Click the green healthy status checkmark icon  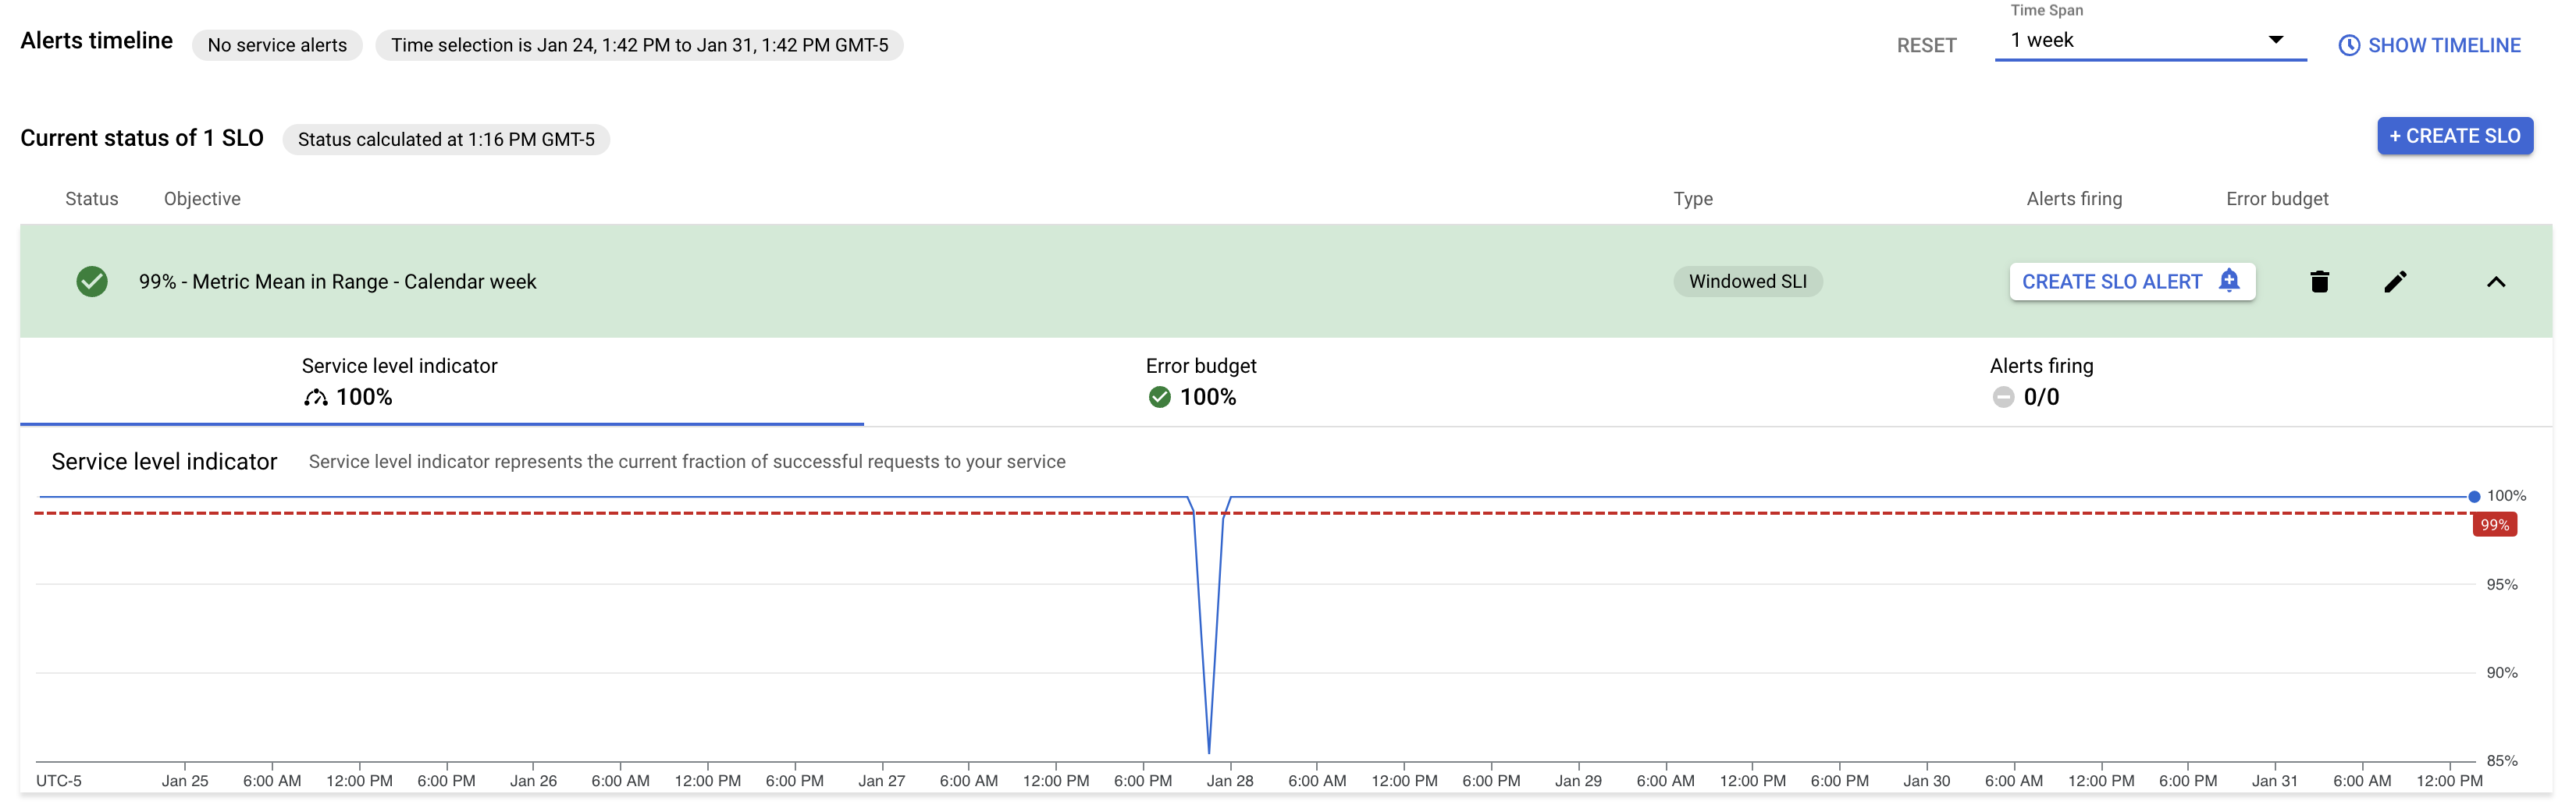tap(92, 282)
